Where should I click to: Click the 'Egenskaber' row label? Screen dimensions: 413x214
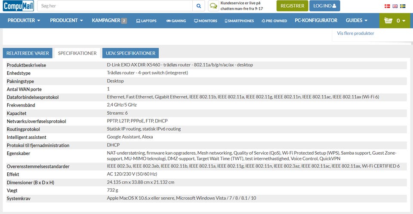click(x=18, y=153)
